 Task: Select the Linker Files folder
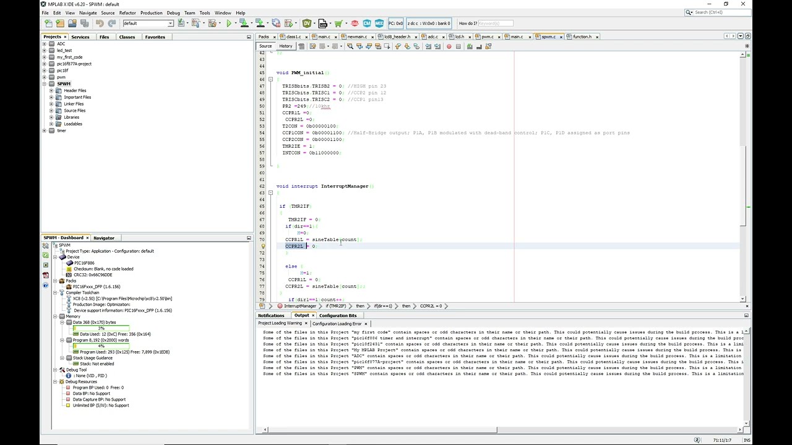click(x=74, y=104)
